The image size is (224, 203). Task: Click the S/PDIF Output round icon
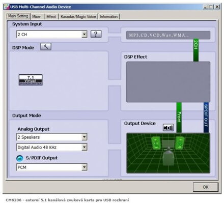click(20, 158)
